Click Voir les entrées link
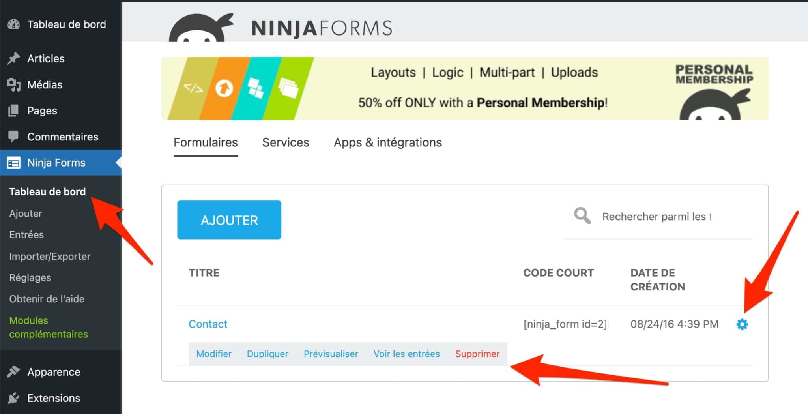 (407, 354)
